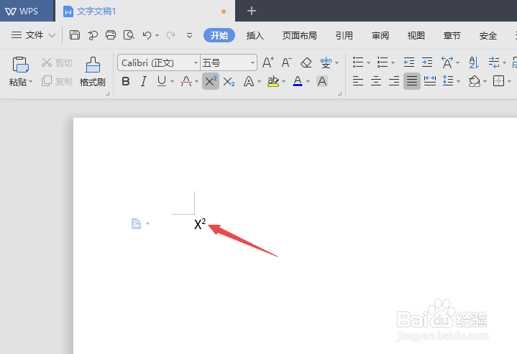Switch to the 插入 ribbon tab
Image resolution: width=517 pixels, height=354 pixels.
pos(255,36)
